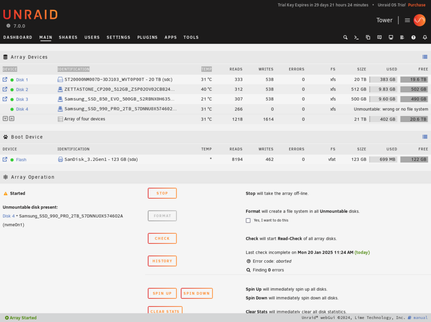Click the highlighted IDENTIFICATION column header
This screenshot has width=431, height=322.
click(73, 69)
